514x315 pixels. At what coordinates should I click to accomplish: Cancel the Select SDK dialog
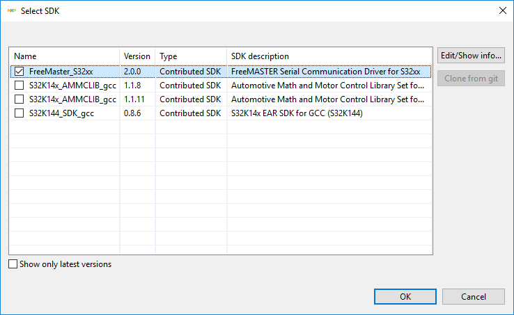tap(474, 297)
